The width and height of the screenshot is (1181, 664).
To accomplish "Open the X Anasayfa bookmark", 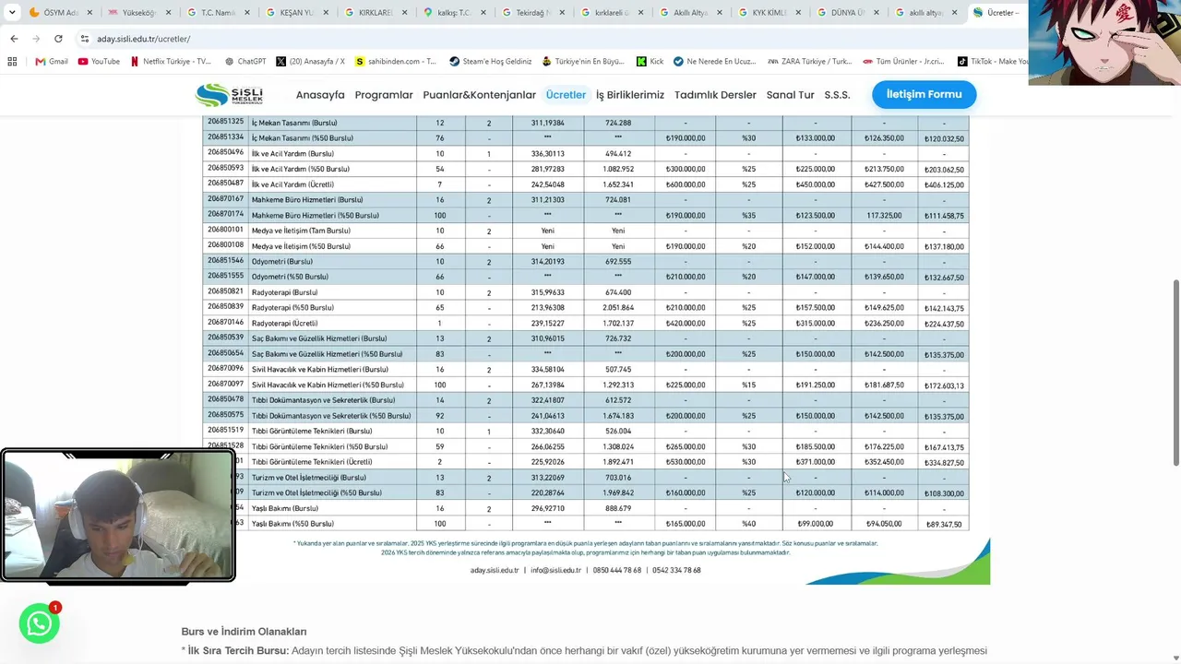I will pos(310,62).
